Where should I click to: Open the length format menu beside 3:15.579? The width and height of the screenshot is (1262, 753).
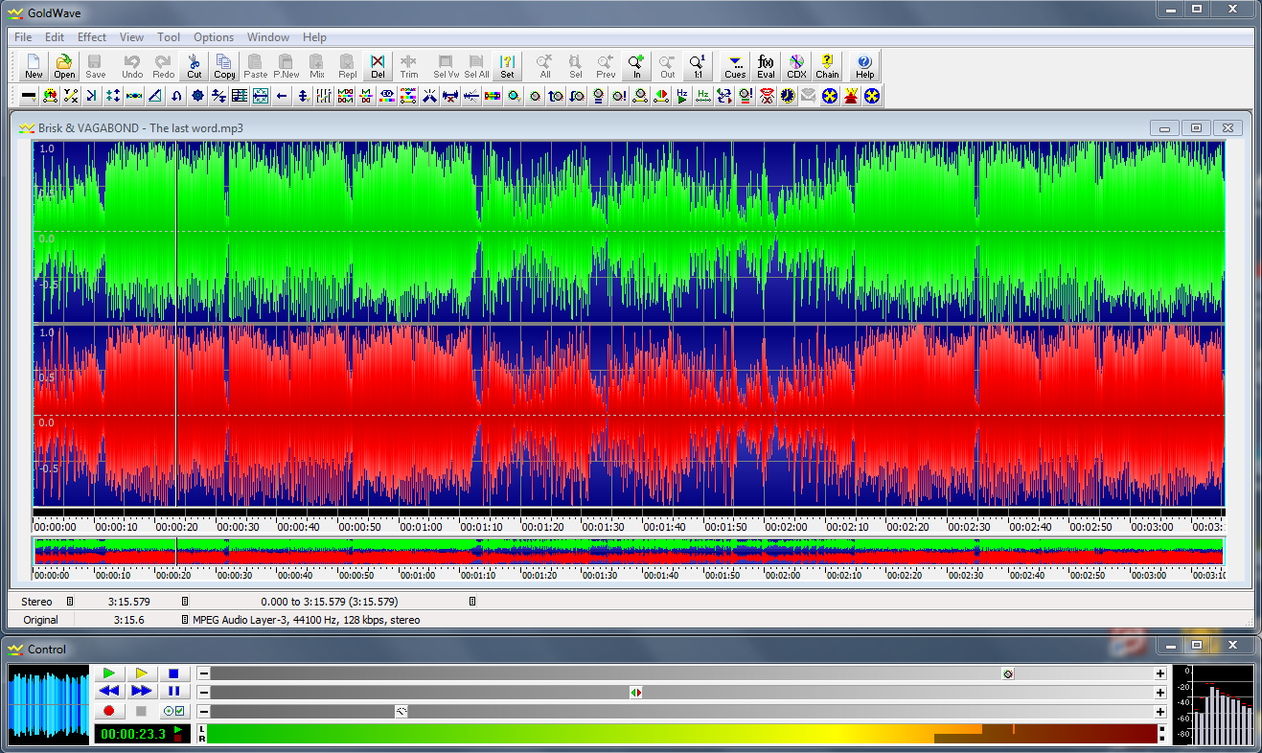click(186, 602)
